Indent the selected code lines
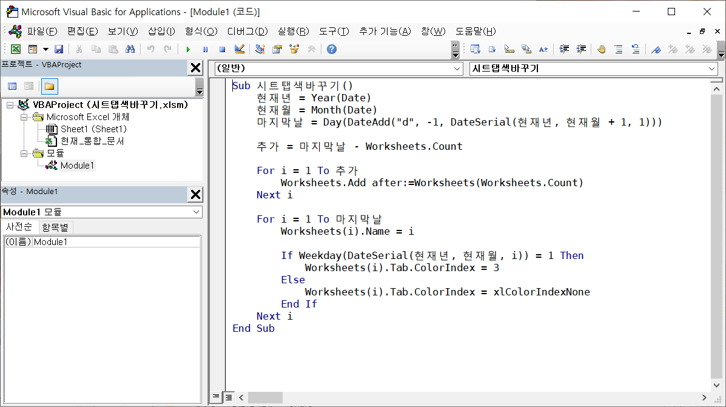This screenshot has height=407, width=726. pos(564,49)
